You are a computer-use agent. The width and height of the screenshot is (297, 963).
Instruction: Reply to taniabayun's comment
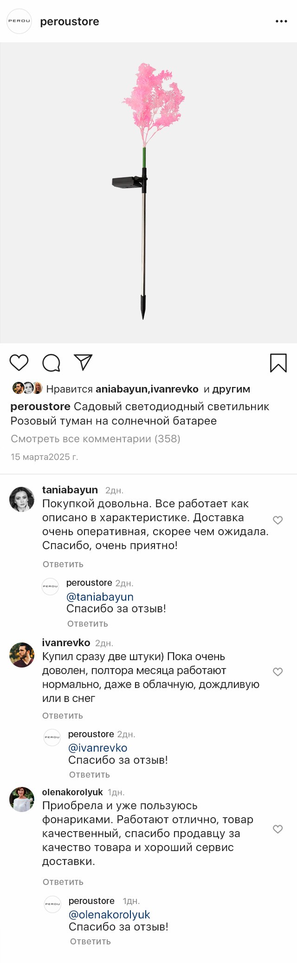pos(63,564)
